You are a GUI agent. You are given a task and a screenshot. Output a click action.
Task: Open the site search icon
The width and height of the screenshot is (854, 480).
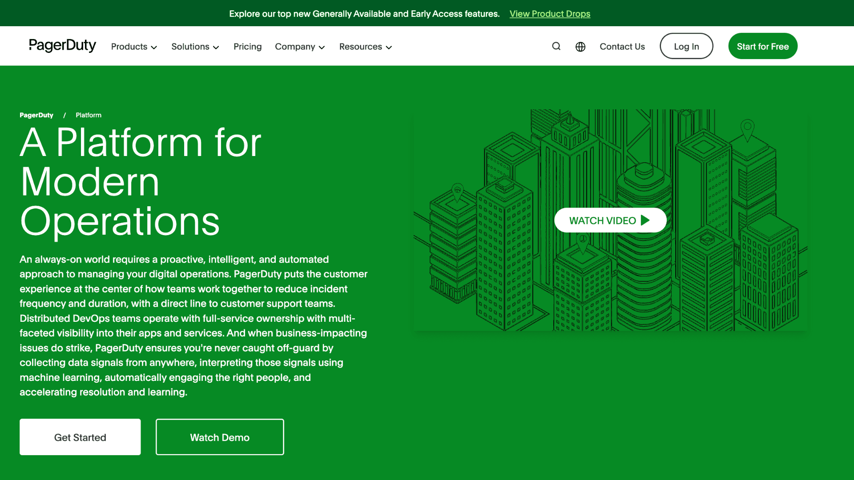tap(556, 46)
